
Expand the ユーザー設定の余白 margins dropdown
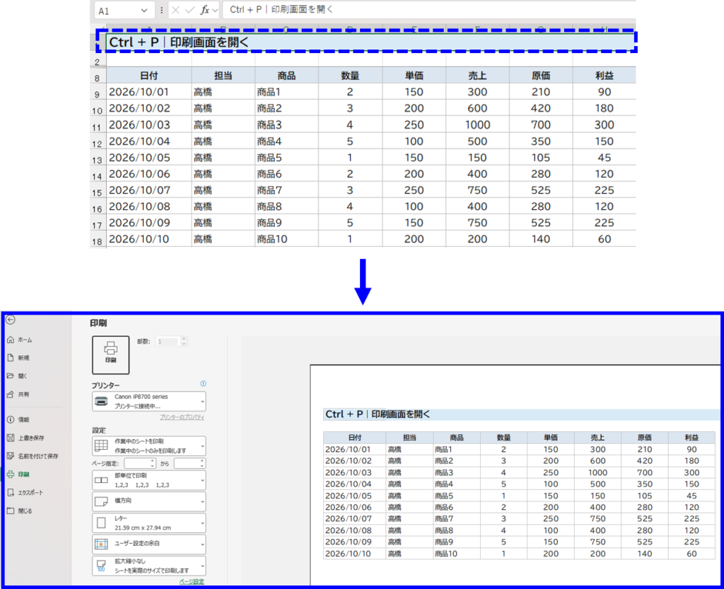pos(149,544)
